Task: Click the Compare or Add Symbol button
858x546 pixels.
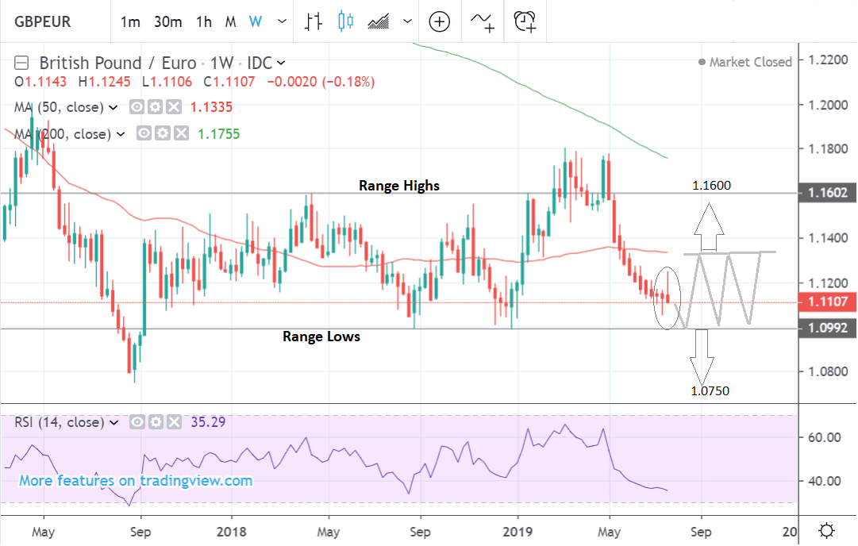Action: (440, 21)
